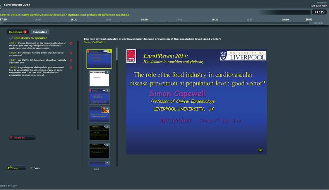Select slide thumbnail 4

point(99,115)
